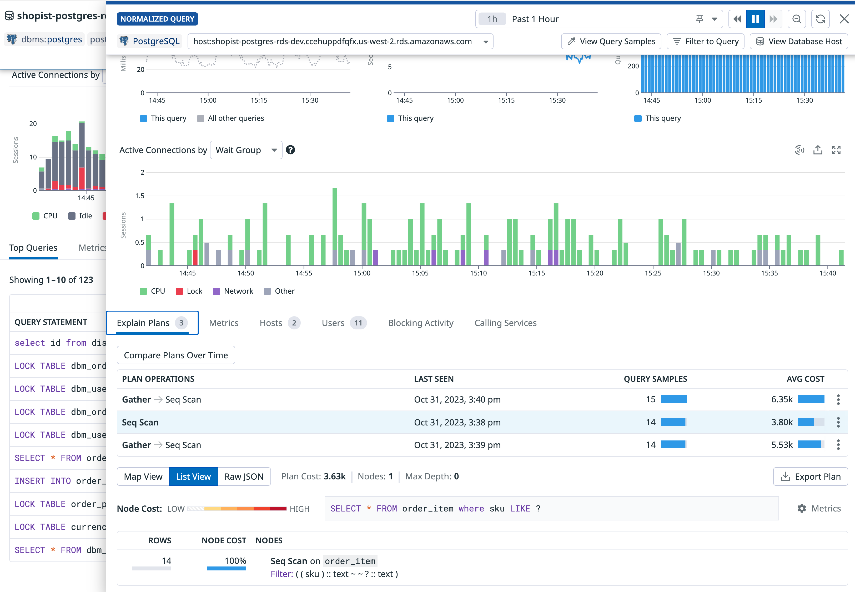Screen dimensions: 855x592
Task: Toggle the CPU legend in Wait Group chart
Action: [152, 291]
